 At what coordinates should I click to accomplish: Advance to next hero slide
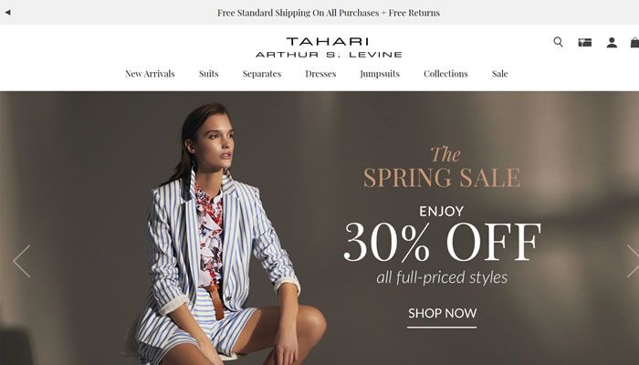pos(633,261)
